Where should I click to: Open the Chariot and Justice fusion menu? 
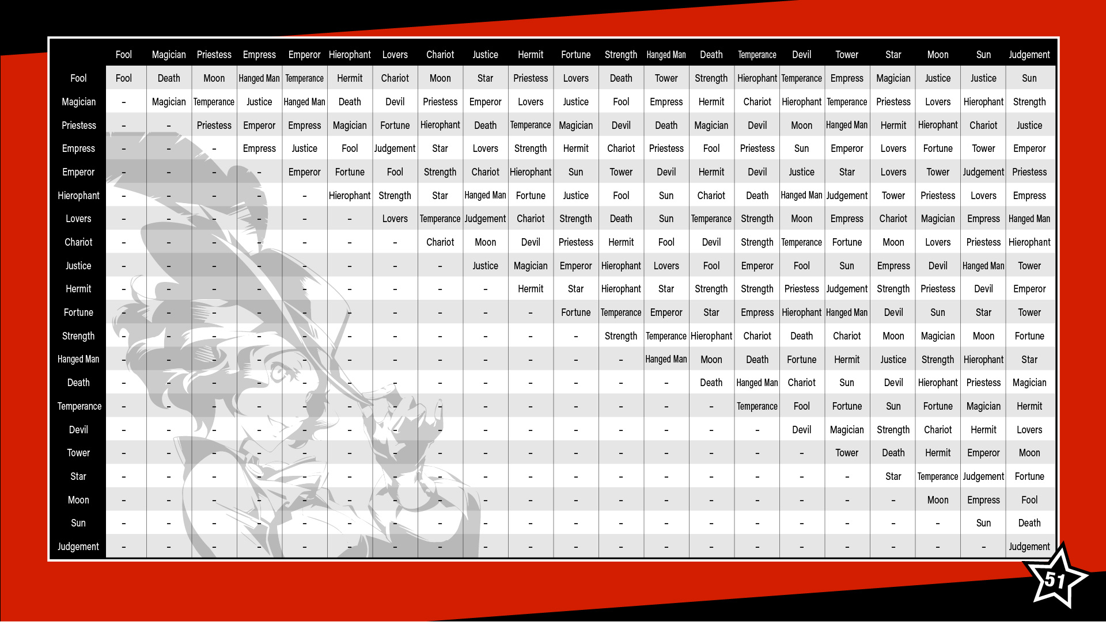pyautogui.click(x=486, y=242)
